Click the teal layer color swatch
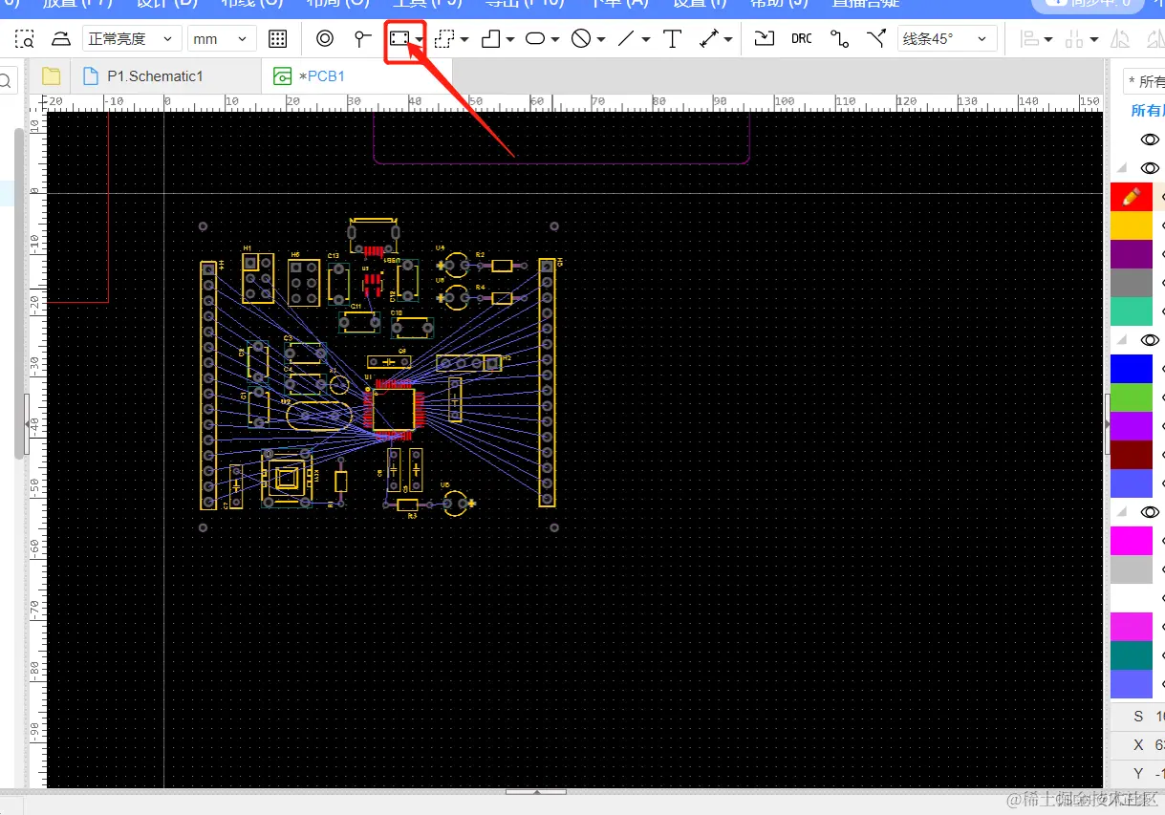This screenshot has width=1165, height=815. tap(1132, 655)
